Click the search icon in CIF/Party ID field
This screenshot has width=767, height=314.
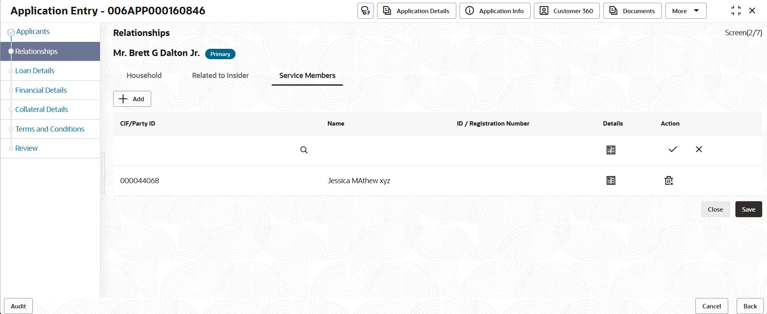(304, 150)
